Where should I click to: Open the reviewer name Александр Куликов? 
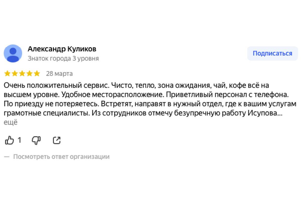[x=62, y=49]
